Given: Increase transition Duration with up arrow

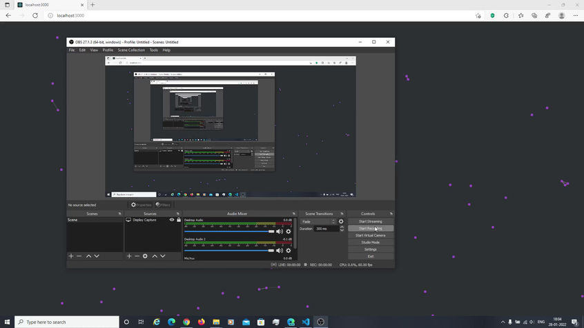Looking at the screenshot, I should click(x=342, y=227).
